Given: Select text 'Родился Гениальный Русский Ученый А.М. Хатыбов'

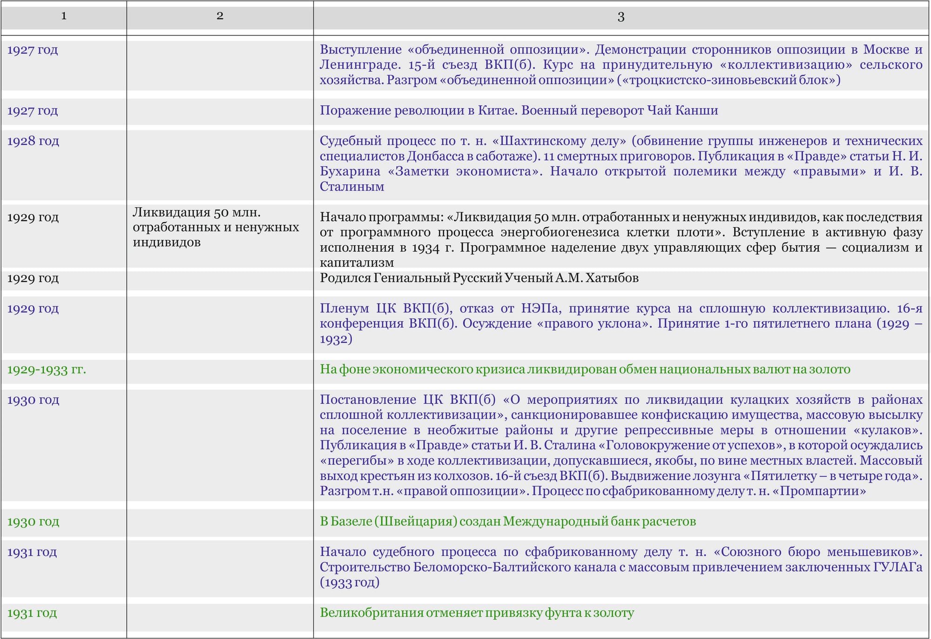Looking at the screenshot, I should click(479, 278).
